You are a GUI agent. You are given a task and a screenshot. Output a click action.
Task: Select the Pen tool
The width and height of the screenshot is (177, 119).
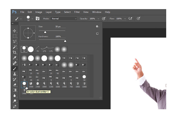coord(14,107)
